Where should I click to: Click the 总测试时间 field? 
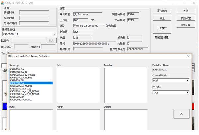tap(34, 23)
